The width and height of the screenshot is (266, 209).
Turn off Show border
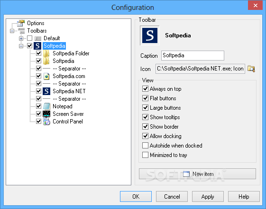tap(145, 126)
